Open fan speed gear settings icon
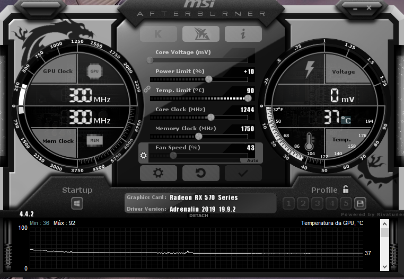 [144, 155]
